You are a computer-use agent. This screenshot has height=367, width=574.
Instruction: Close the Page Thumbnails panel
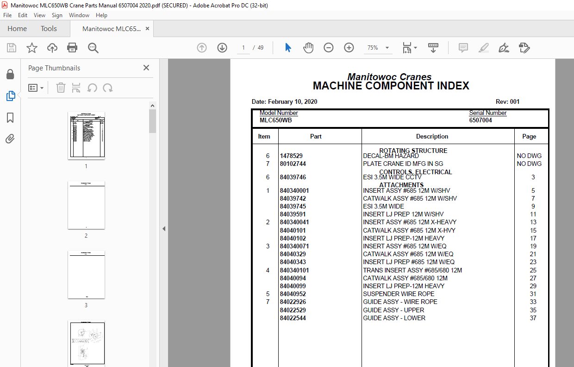pyautogui.click(x=146, y=68)
